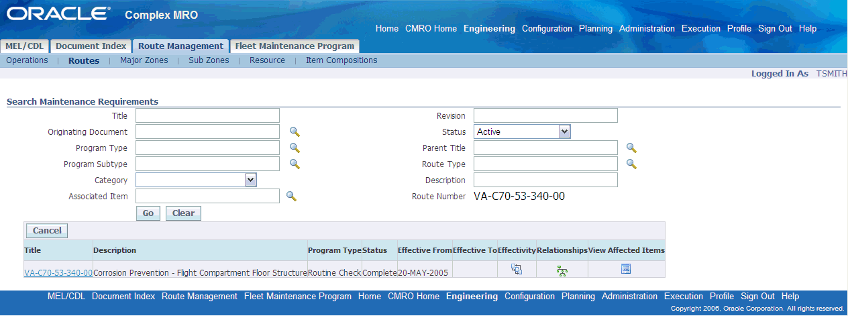This screenshot has height=316, width=848.
Task: Open VA-C70-53-340-00 title link
Action: pos(58,273)
